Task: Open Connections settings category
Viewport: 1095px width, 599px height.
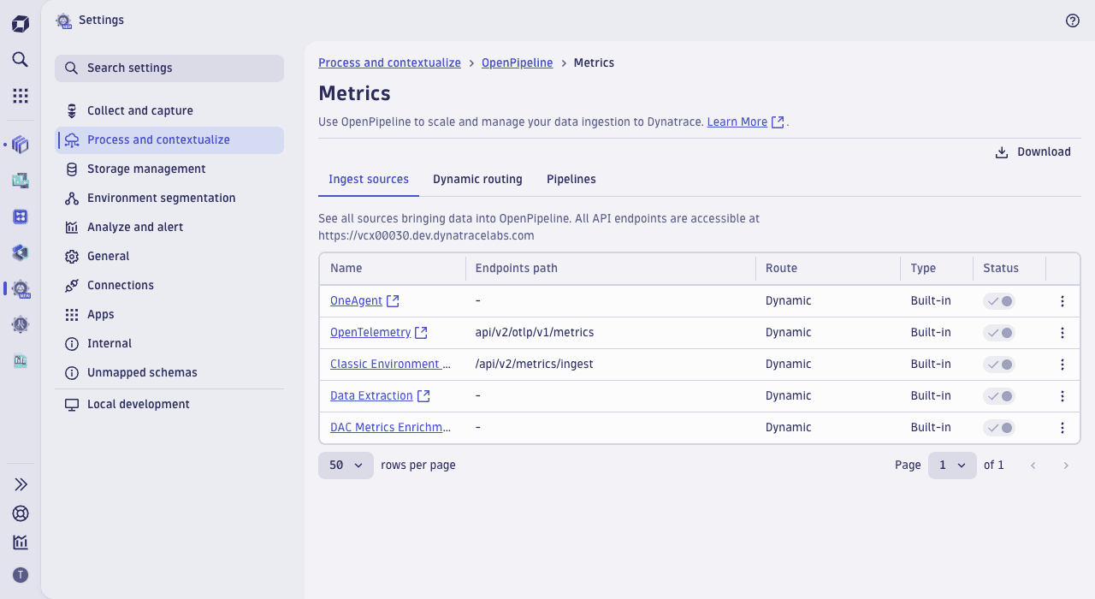Action: [169, 285]
